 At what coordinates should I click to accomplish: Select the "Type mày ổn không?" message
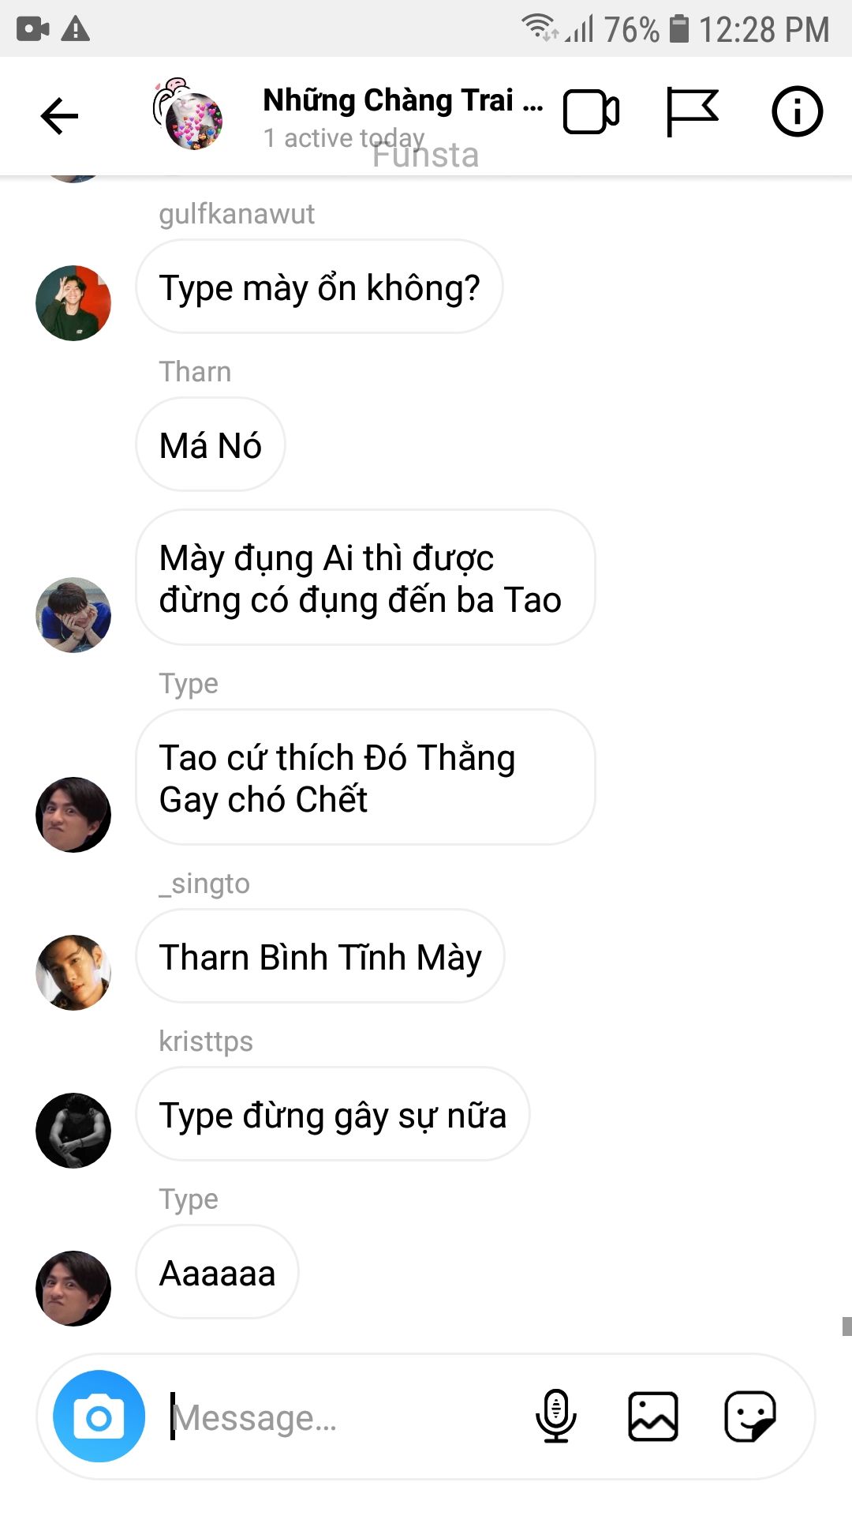[319, 287]
